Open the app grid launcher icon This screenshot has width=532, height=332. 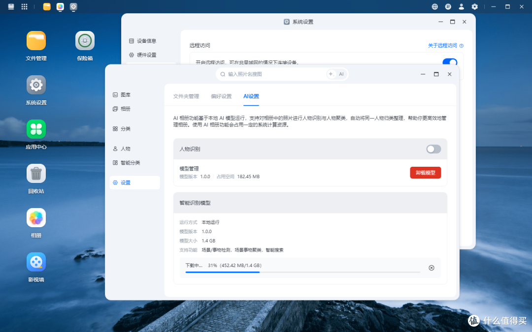(x=25, y=6)
